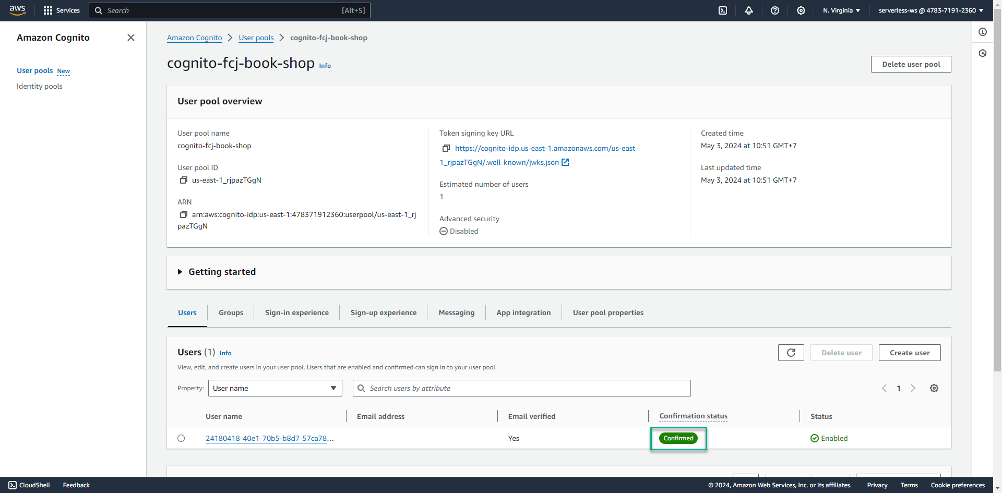This screenshot has width=1002, height=493.
Task: Open the Sign-up experience tab
Action: click(x=384, y=312)
